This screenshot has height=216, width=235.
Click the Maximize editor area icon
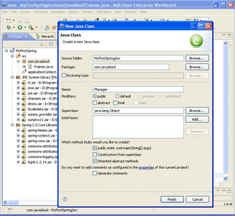(x=229, y=35)
